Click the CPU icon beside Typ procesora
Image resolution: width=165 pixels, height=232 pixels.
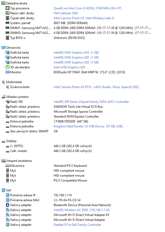8,8
